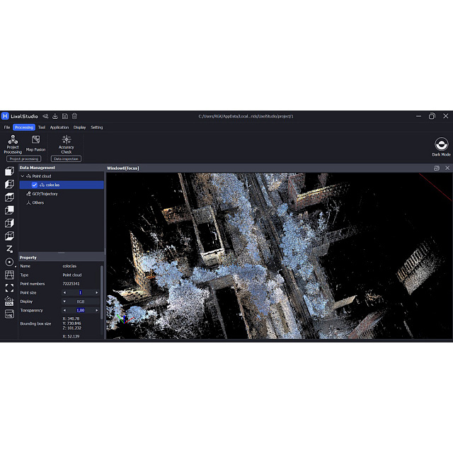Click the Point numbers value 72225341
The width and height of the screenshot is (453, 453).
(71, 284)
